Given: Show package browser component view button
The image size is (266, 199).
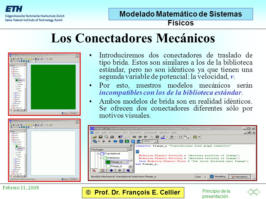Looking at the screenshot, I should (103, 171).
